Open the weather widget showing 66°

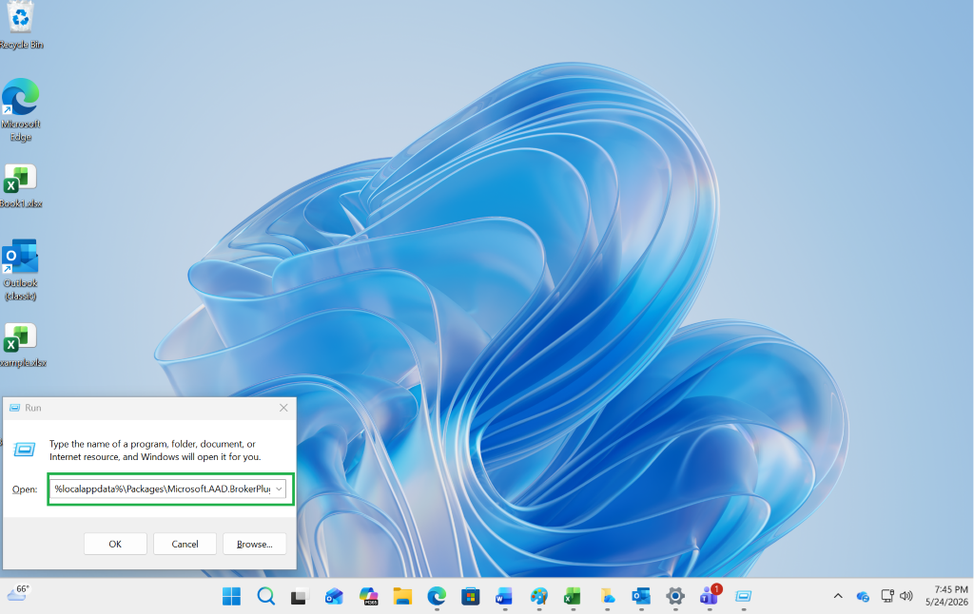[19, 593]
